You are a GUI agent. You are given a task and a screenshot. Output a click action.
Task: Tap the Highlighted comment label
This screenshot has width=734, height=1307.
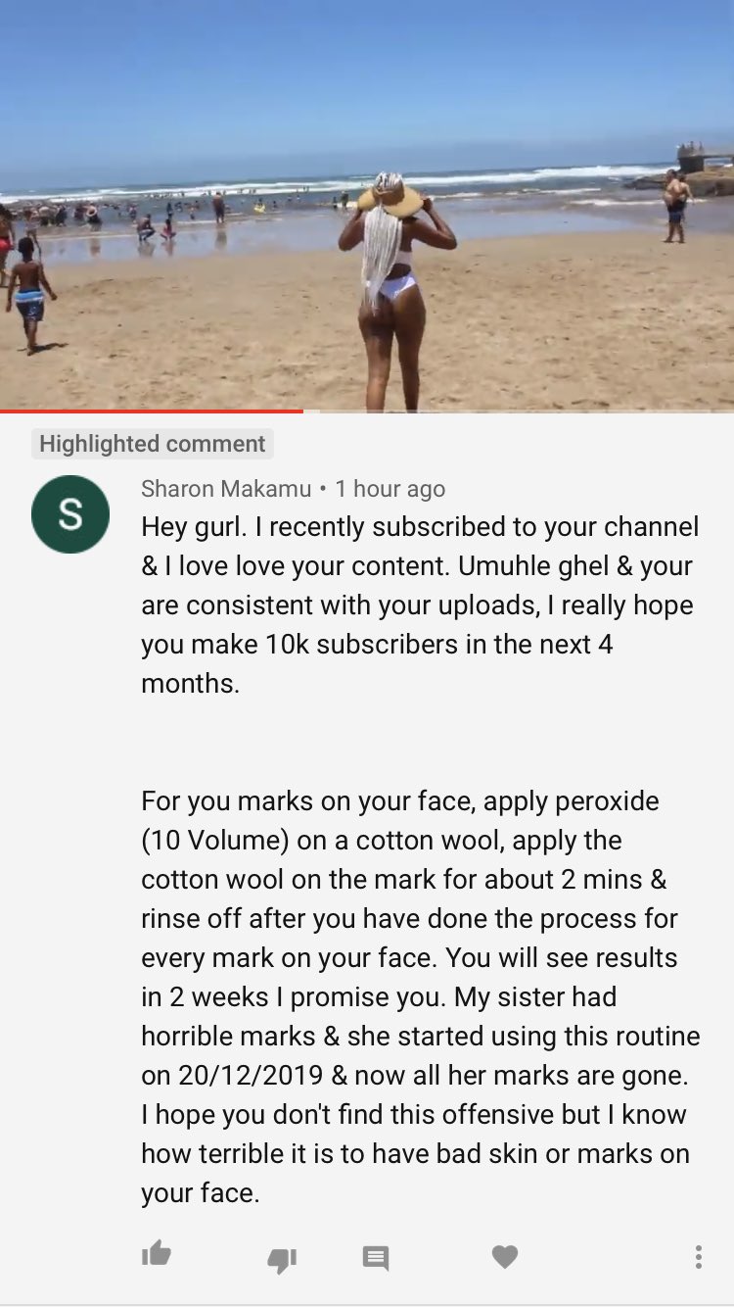pyautogui.click(x=152, y=444)
